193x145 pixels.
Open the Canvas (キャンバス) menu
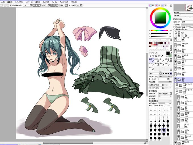19,2
